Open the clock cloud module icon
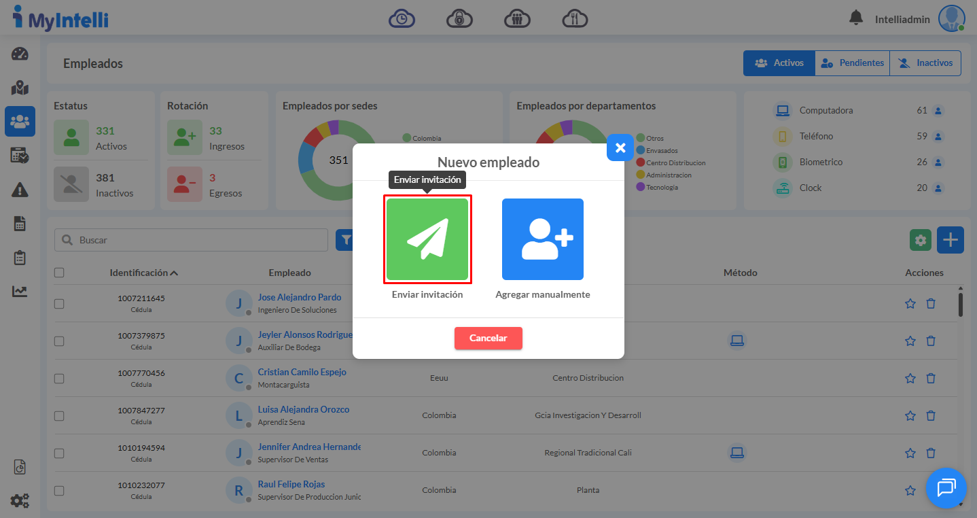Viewport: 977px width, 518px height. pos(402,18)
